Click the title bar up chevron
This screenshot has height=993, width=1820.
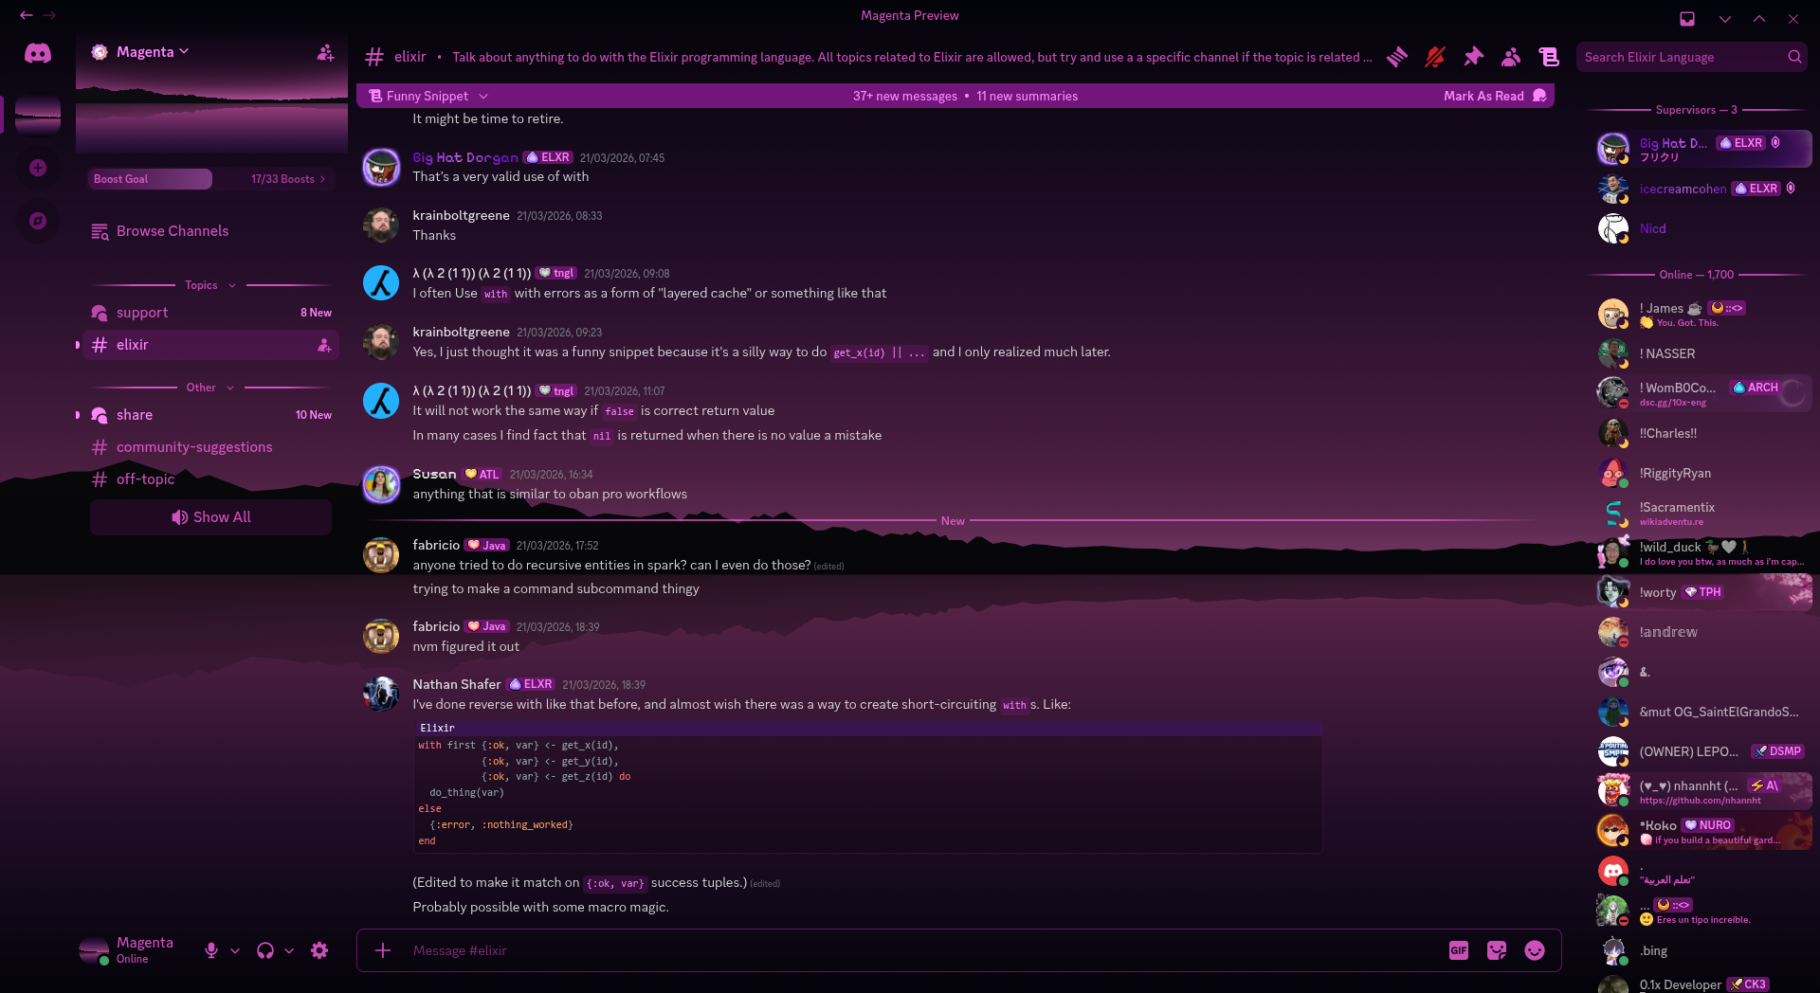point(1759,18)
